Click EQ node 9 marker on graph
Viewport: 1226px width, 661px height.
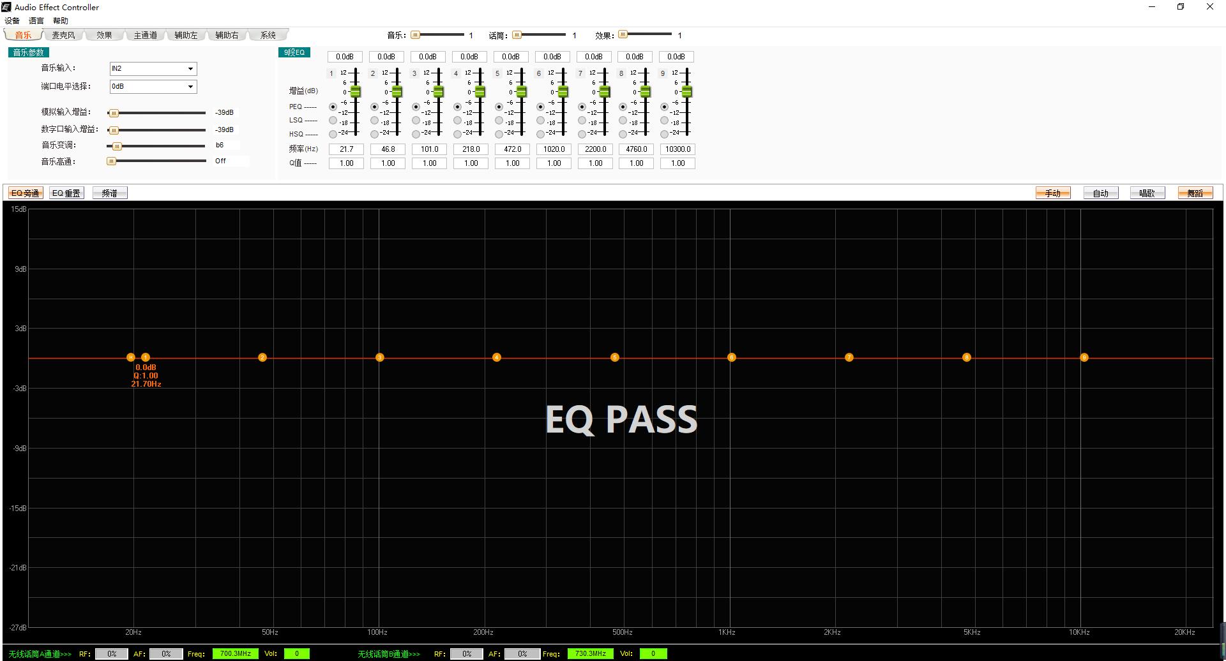click(1084, 357)
